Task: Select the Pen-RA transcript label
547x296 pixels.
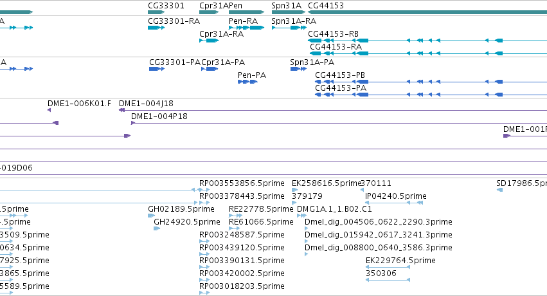Action: point(243,21)
